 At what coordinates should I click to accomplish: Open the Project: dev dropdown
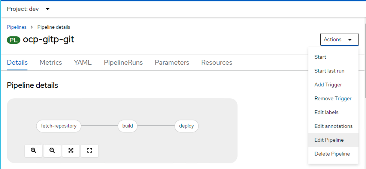(x=28, y=9)
